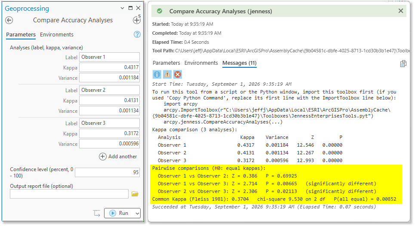Click 'Elapsed Time: 0.4 Seconds' text

(x=181, y=42)
